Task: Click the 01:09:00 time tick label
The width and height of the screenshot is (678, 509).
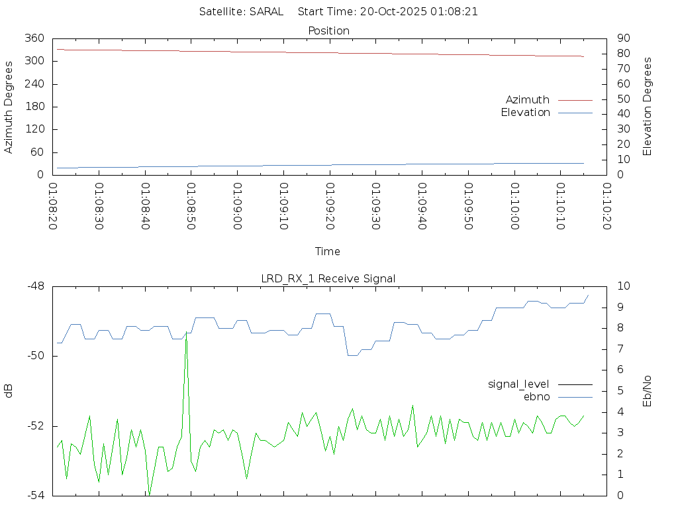Action: (238, 207)
